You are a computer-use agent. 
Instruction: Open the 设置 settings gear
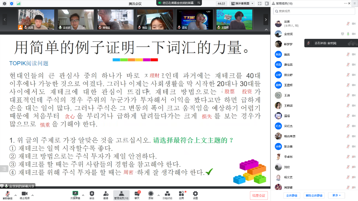tap(195, 195)
